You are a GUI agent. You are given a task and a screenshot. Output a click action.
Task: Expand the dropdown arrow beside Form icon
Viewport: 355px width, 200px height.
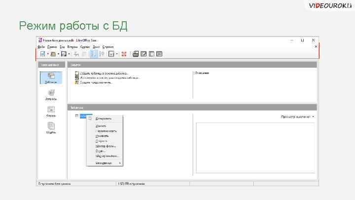coord(116,54)
